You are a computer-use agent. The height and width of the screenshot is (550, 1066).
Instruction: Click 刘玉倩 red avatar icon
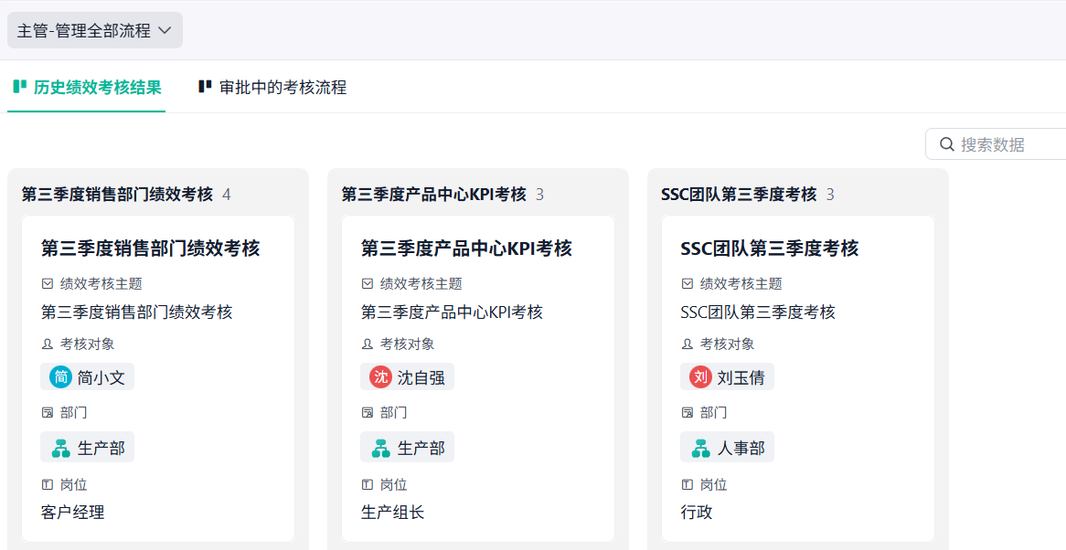click(x=701, y=376)
